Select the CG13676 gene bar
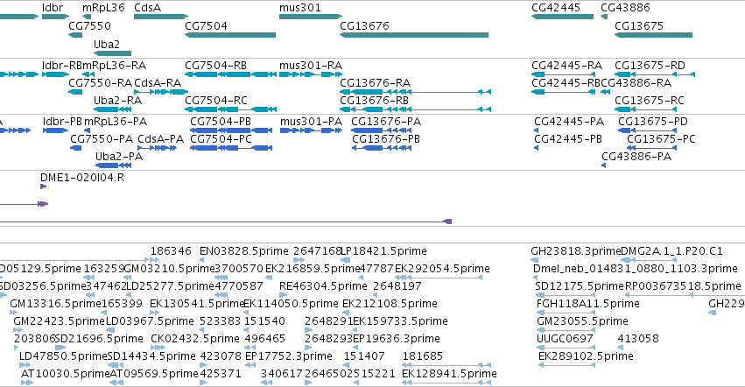This screenshot has width=745, height=387. [x=414, y=35]
